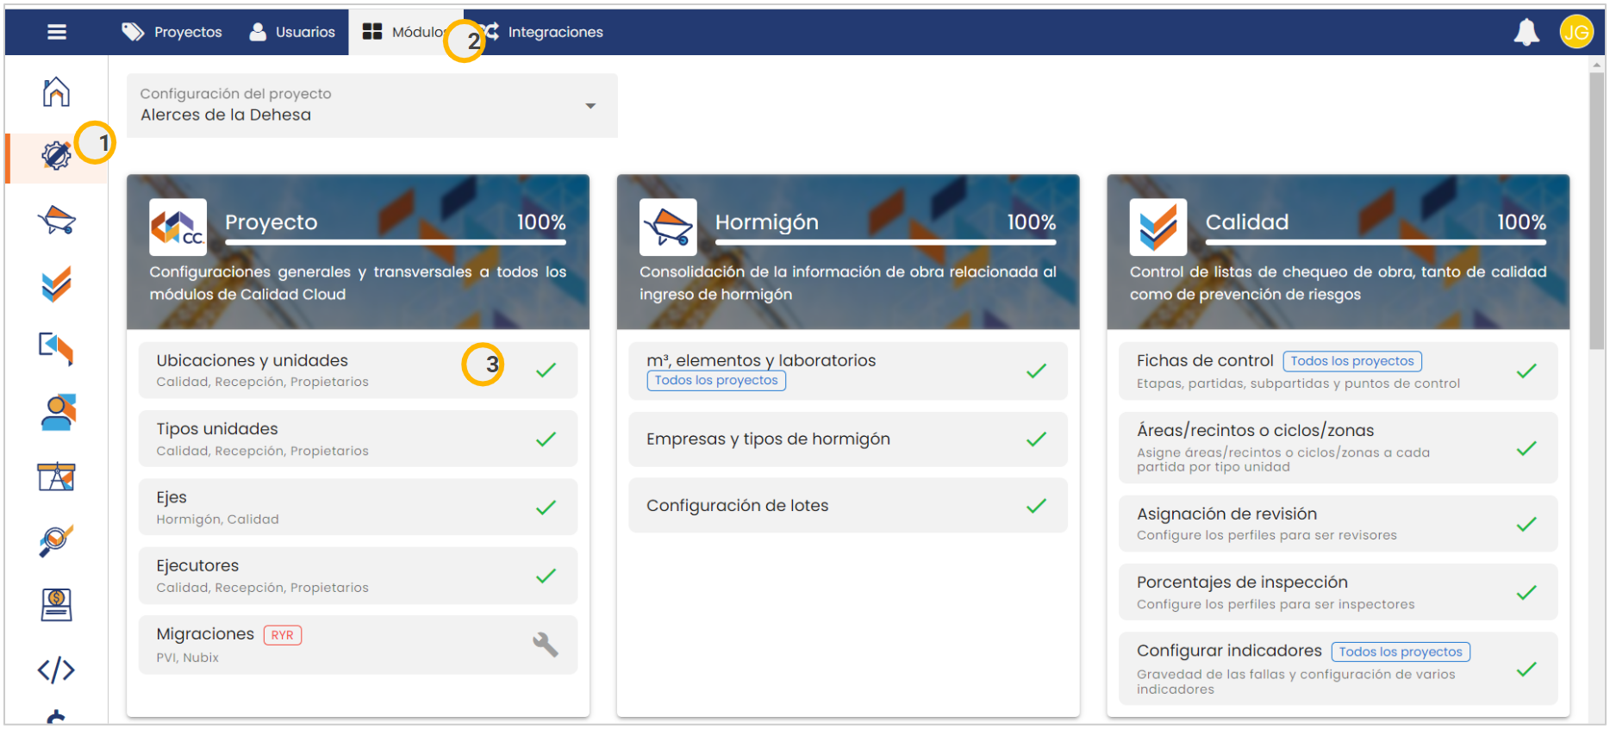Open the Calidad checkmark icon in sidebar
1610x729 pixels.
coord(56,284)
